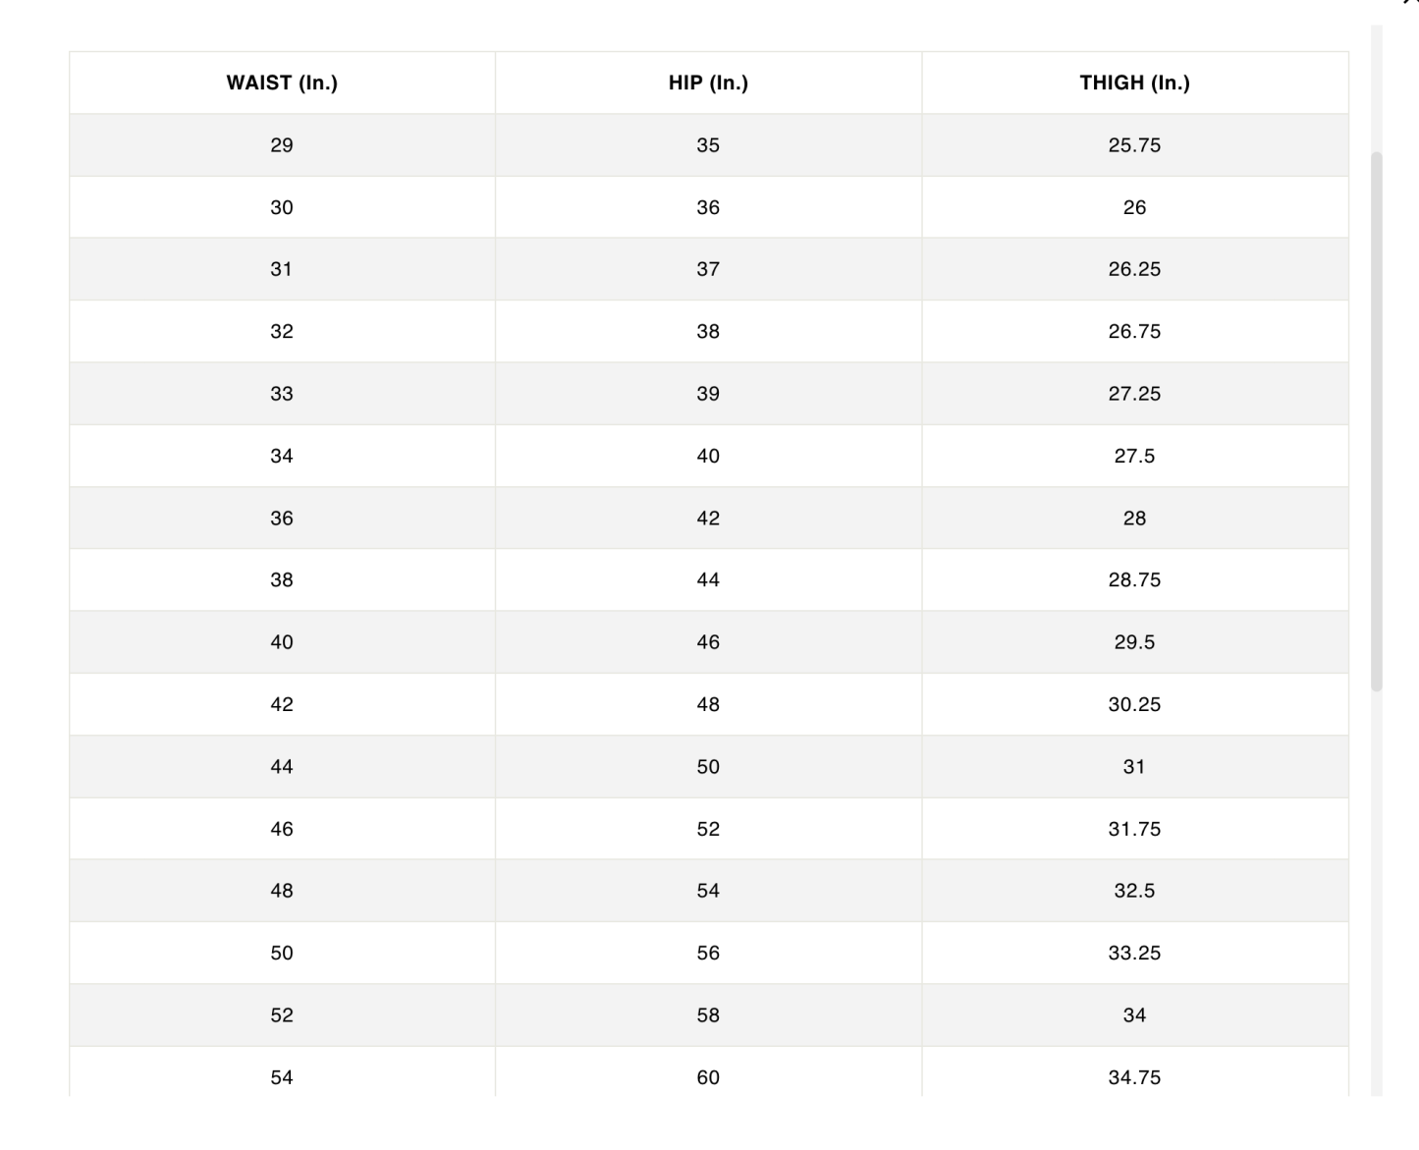The image size is (1419, 1150).
Task: Select the thigh 29.5 cell
Action: click(1134, 642)
